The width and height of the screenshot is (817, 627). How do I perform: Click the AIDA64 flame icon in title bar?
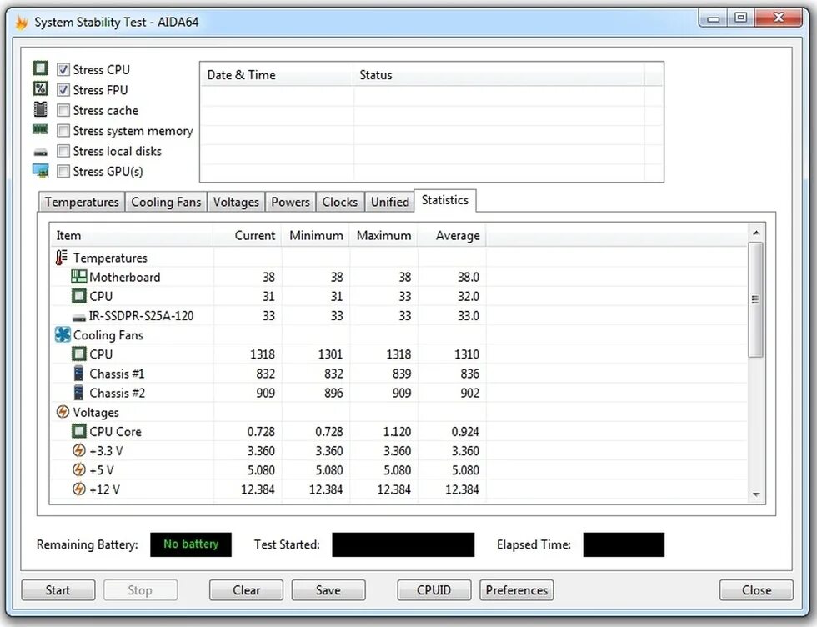point(22,23)
